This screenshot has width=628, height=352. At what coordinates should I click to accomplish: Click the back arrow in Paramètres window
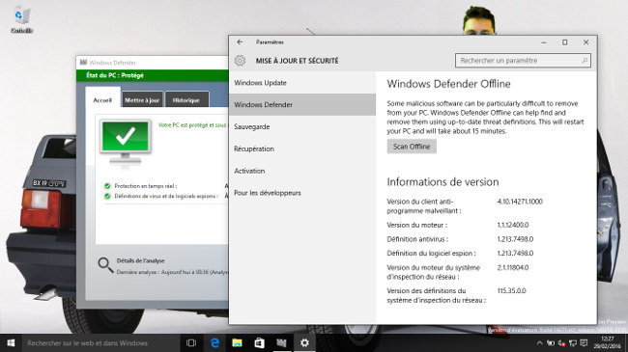coord(240,42)
